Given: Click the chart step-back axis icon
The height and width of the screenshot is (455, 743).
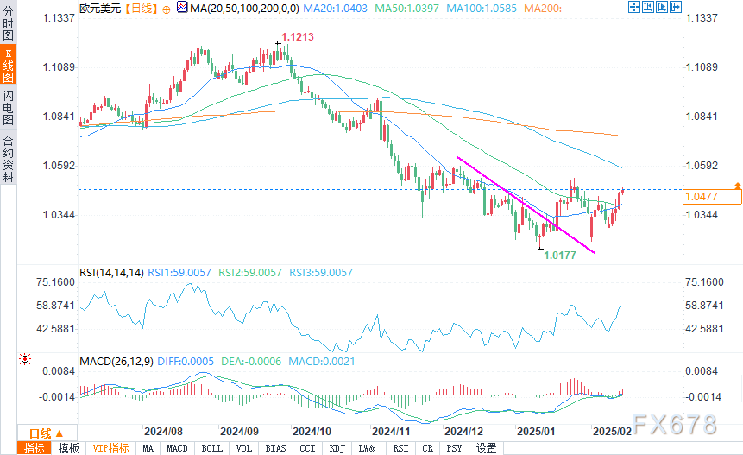Looking at the screenshot, I should (x=648, y=7).
